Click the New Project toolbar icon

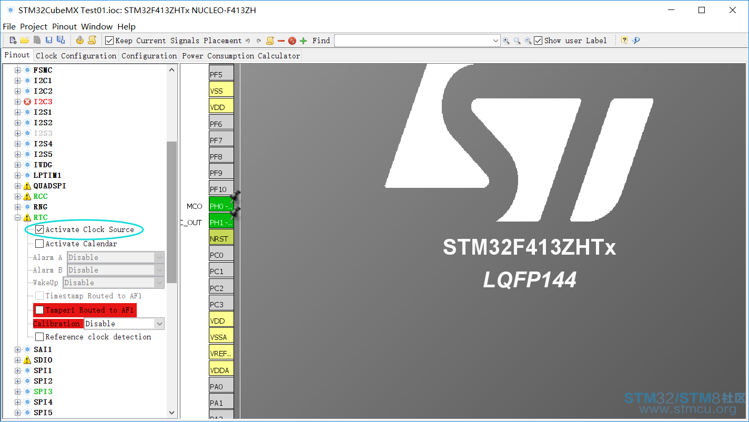pos(13,41)
